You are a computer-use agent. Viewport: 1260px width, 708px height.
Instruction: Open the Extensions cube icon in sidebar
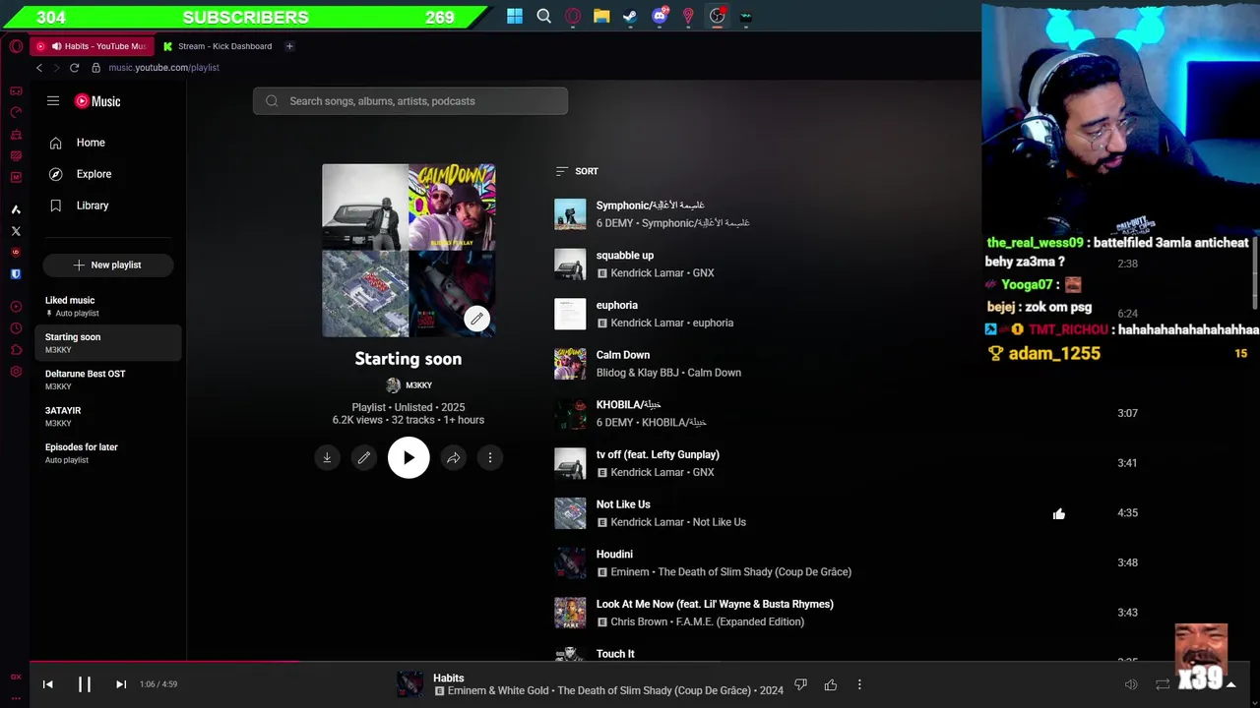click(16, 350)
